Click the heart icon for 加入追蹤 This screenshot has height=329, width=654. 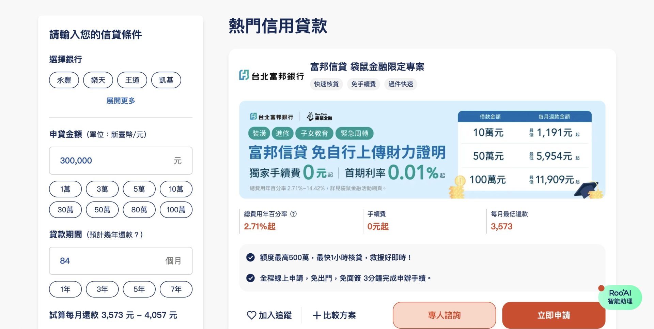coord(251,315)
